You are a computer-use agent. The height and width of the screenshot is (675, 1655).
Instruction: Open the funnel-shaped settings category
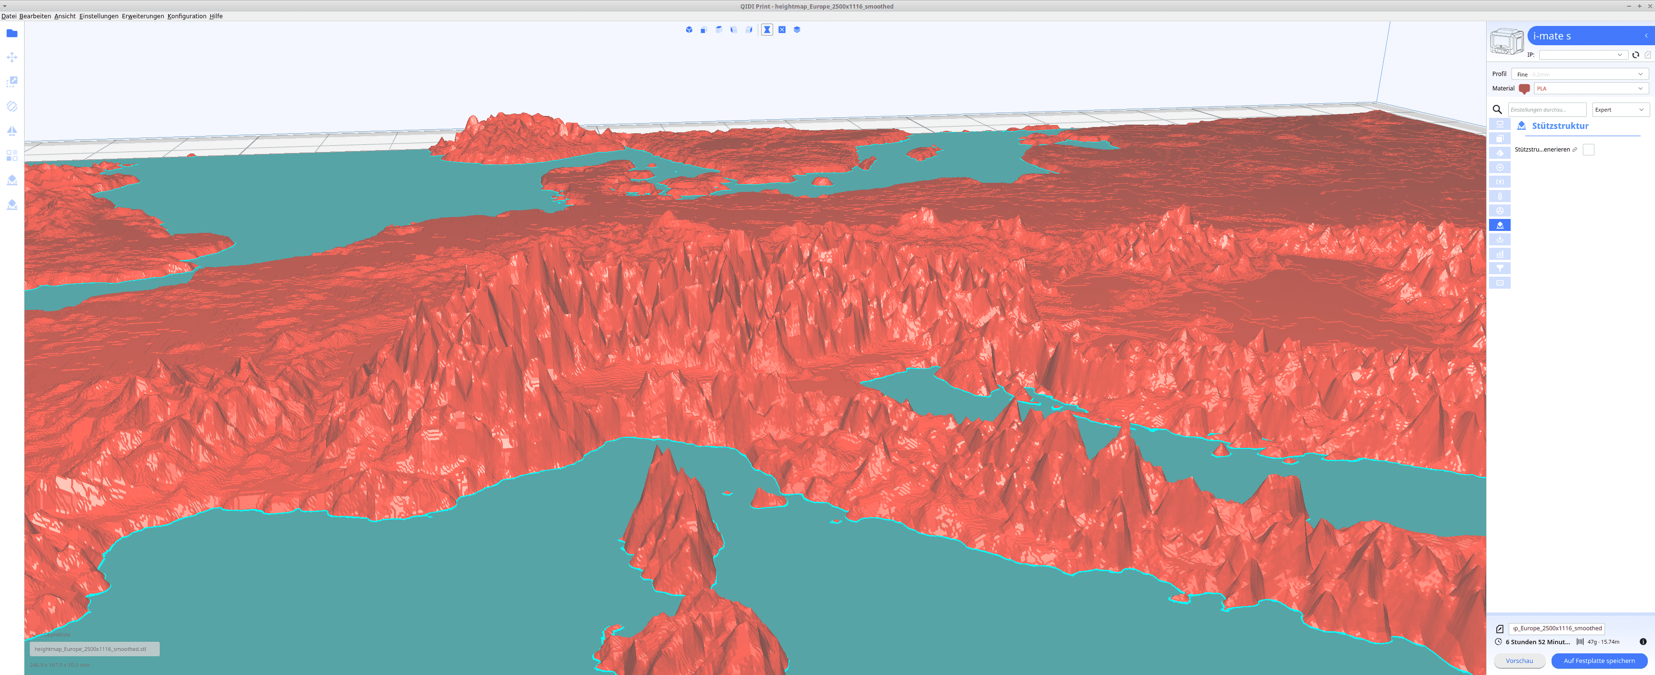tap(1500, 268)
